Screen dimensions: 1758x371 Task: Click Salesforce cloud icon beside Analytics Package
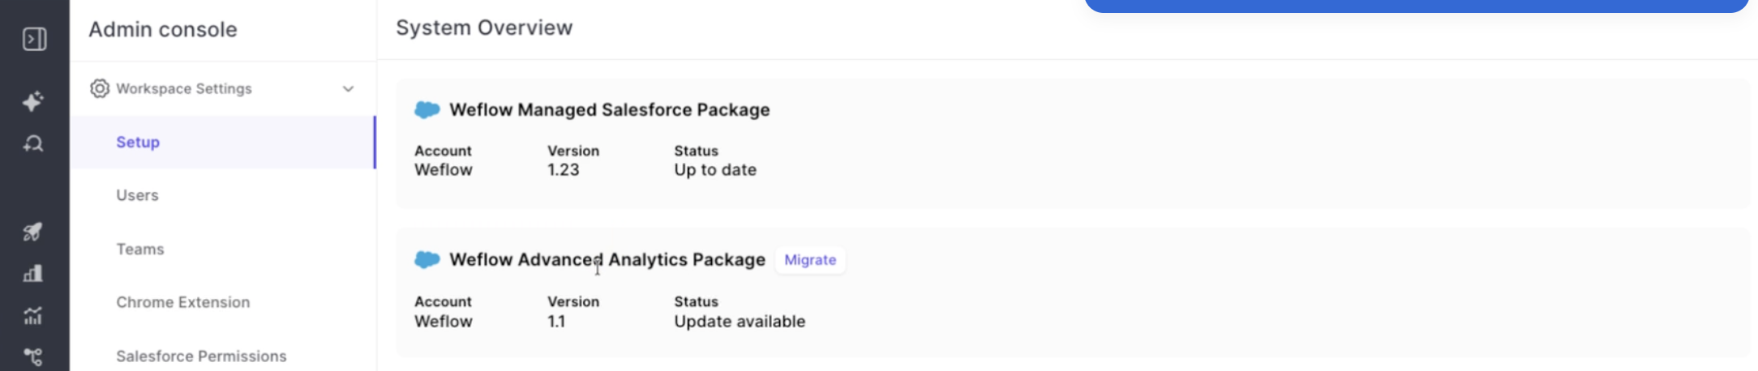(427, 259)
